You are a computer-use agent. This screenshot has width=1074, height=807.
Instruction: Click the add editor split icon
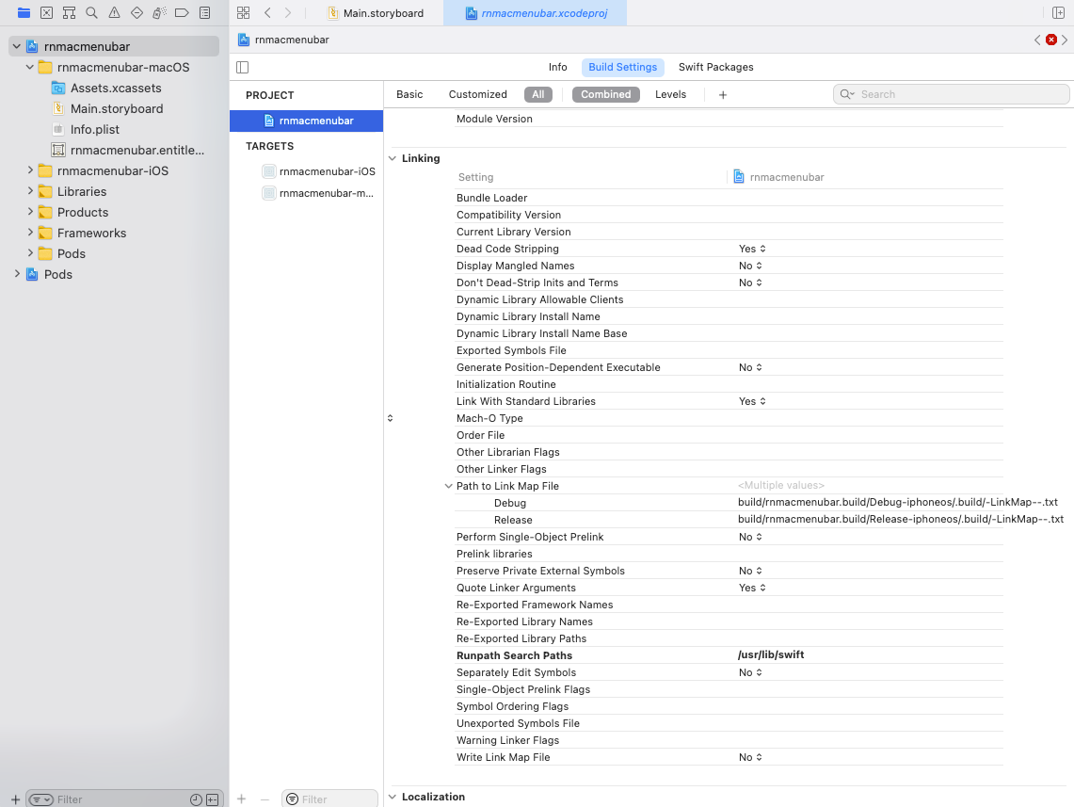click(1058, 12)
